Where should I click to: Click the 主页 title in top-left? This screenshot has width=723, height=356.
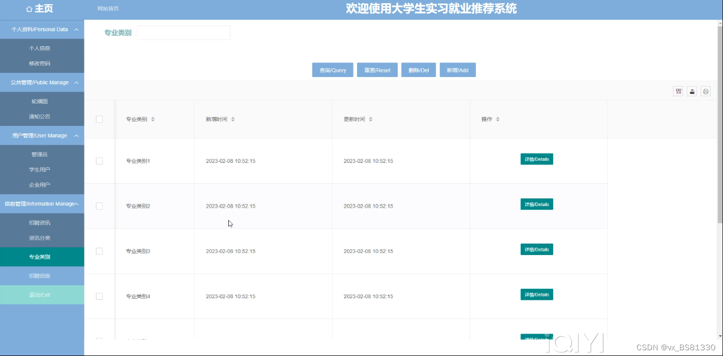click(44, 9)
